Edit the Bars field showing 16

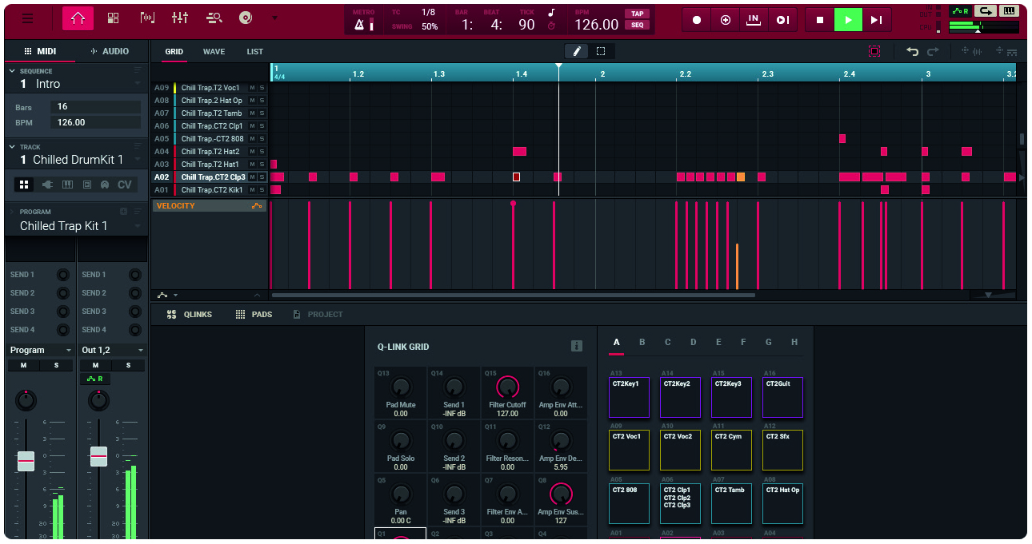[95, 107]
